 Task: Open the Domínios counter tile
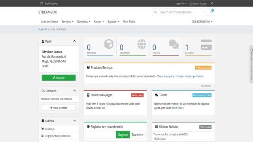tap(133, 47)
